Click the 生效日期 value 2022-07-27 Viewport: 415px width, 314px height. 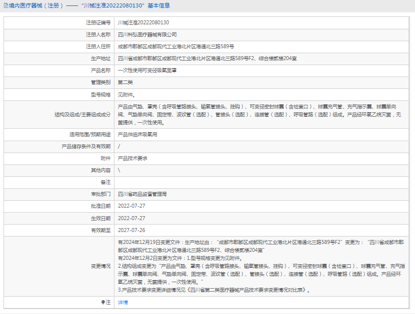(131, 218)
